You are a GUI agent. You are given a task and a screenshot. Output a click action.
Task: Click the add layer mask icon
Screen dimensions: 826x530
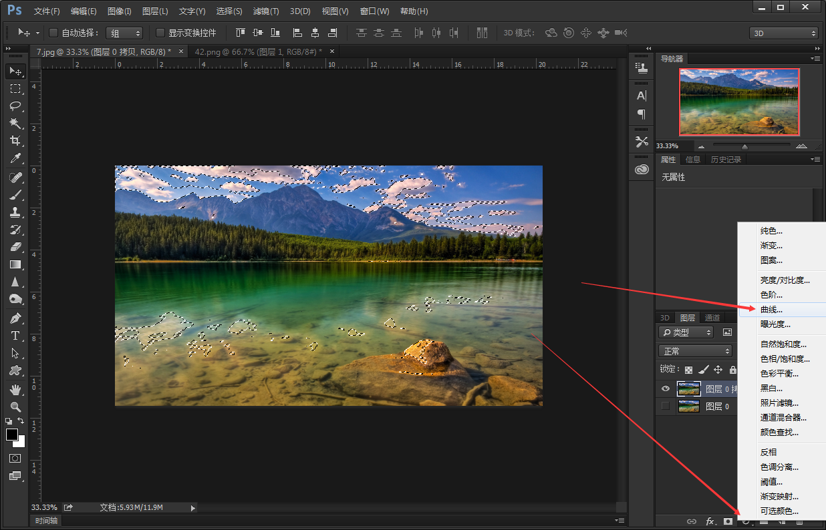(728, 522)
